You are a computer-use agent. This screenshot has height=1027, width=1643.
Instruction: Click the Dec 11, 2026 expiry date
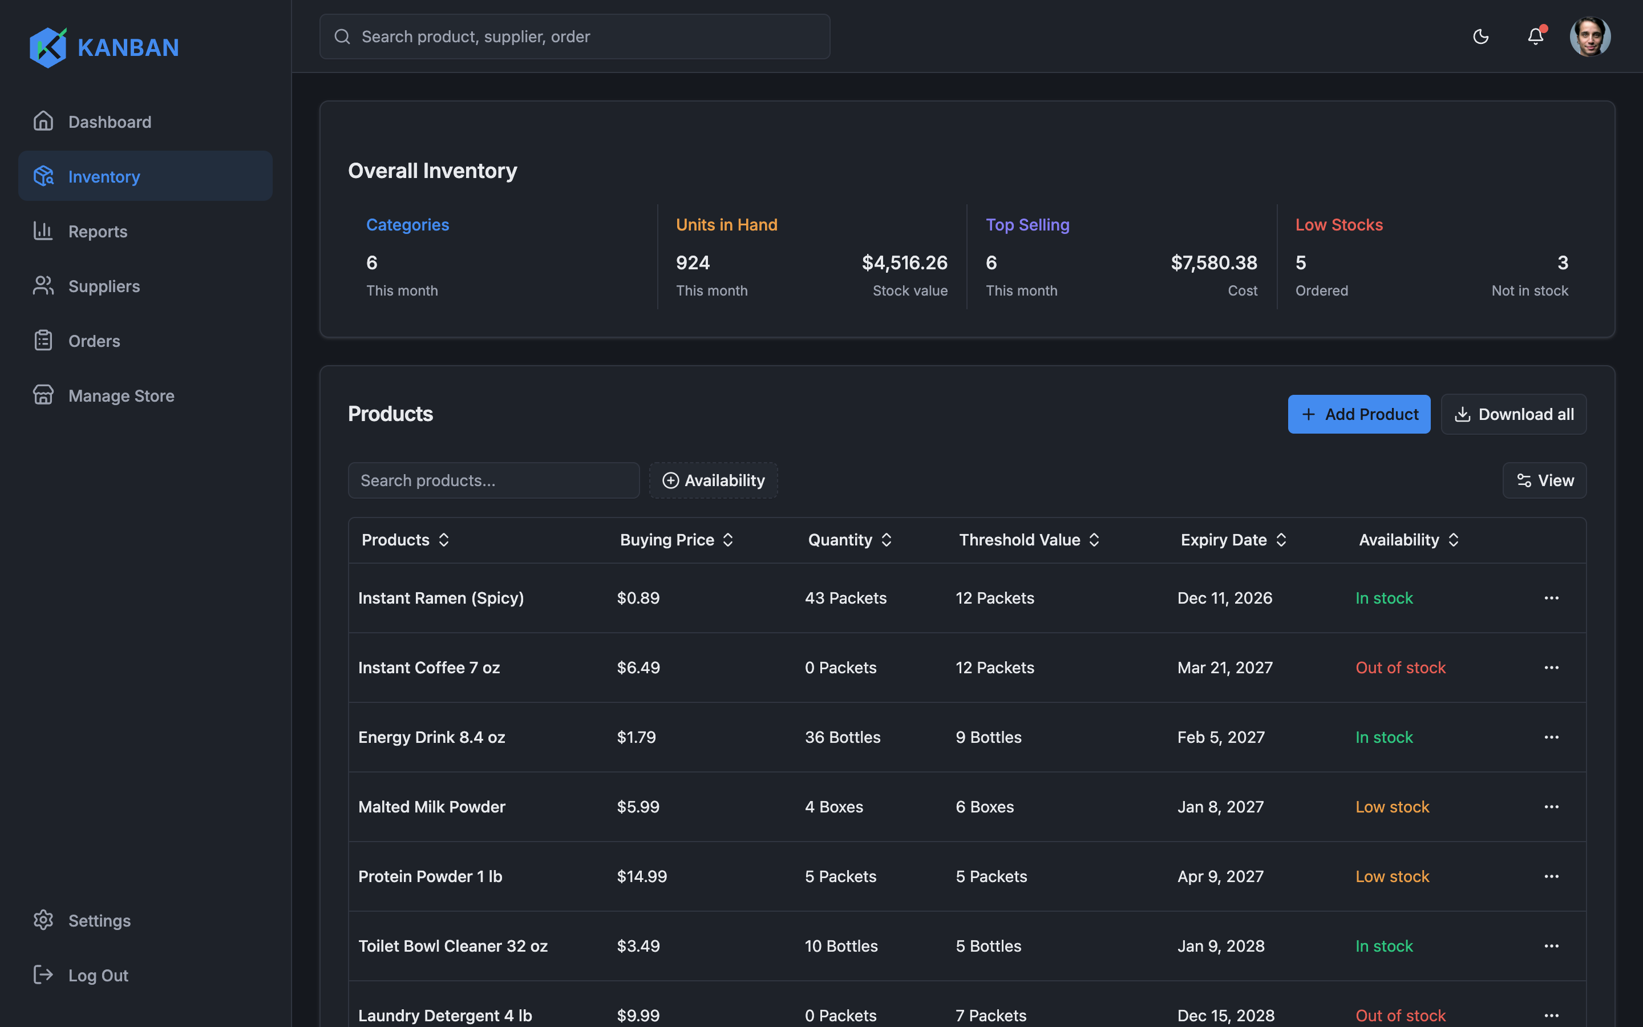[1225, 599]
